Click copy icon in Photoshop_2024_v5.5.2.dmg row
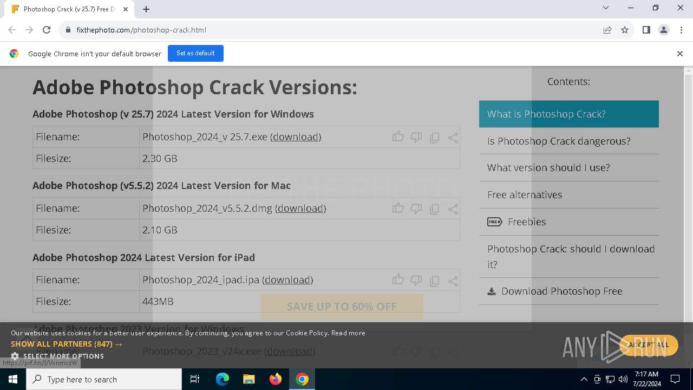The image size is (693, 390). (x=434, y=209)
